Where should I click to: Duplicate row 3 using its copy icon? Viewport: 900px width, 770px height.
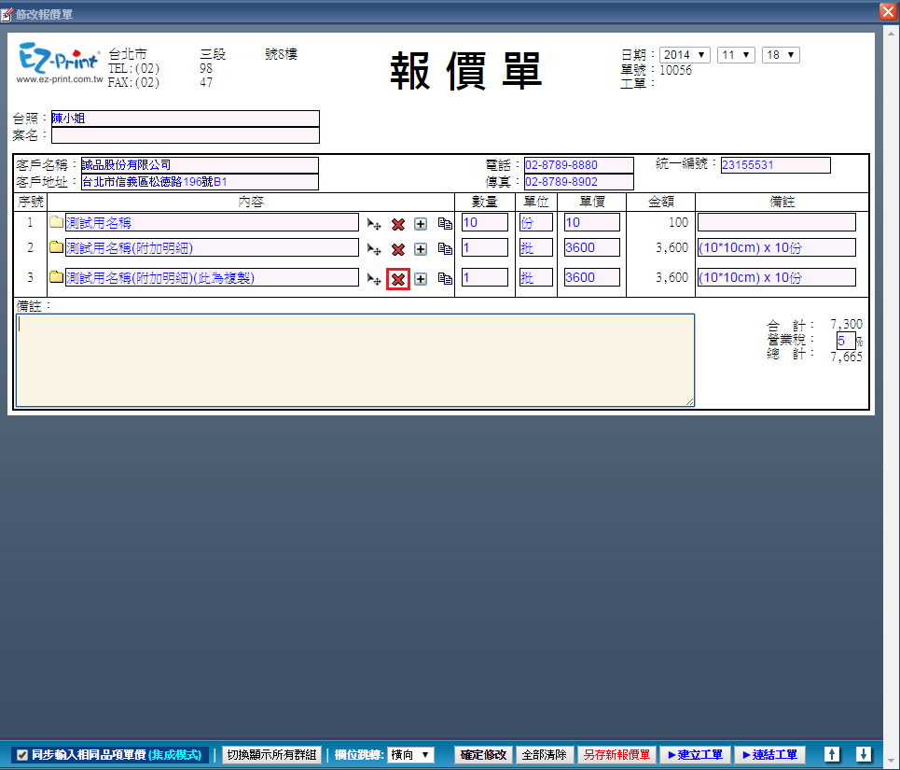click(445, 278)
